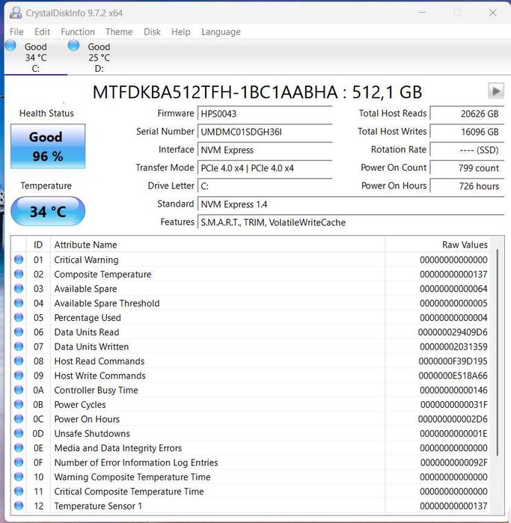Viewport: 511px width, 523px height.
Task: Select the C: drive tab
Action: tap(35, 58)
